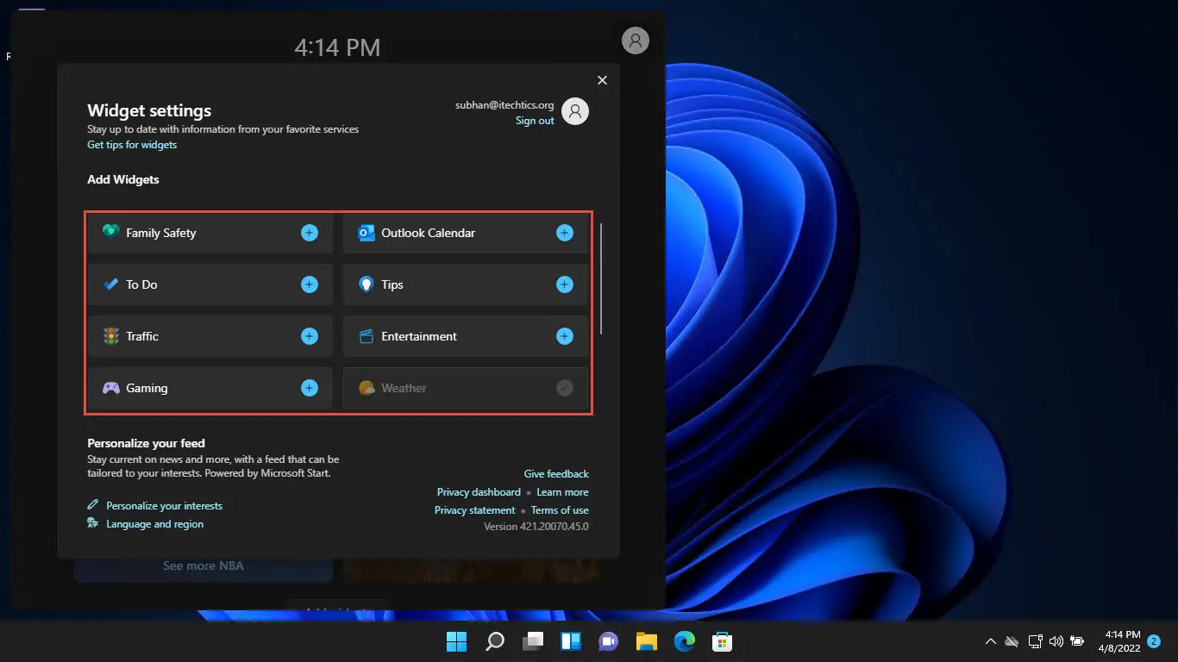Click the Entertainment clapperboard icon
The image size is (1178, 662).
(367, 336)
